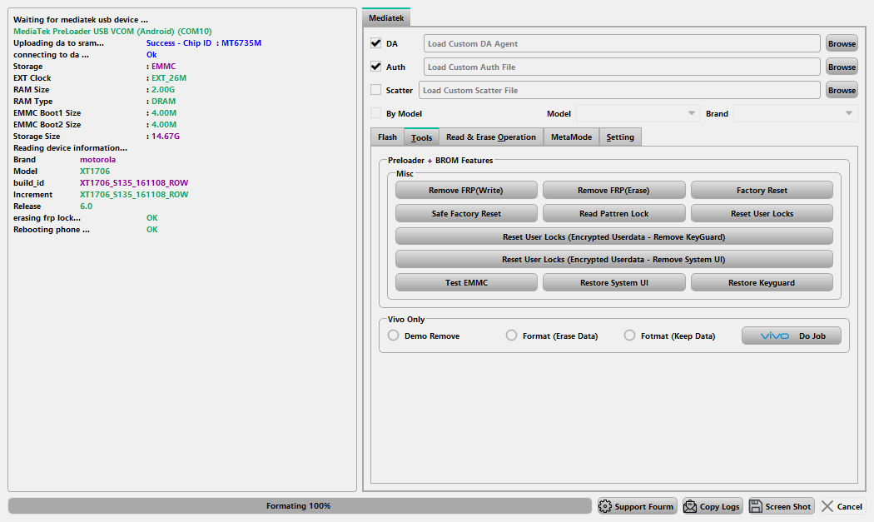The width and height of the screenshot is (874, 522).
Task: Select the Fotmat (Keep Data) radio option
Action: point(629,336)
